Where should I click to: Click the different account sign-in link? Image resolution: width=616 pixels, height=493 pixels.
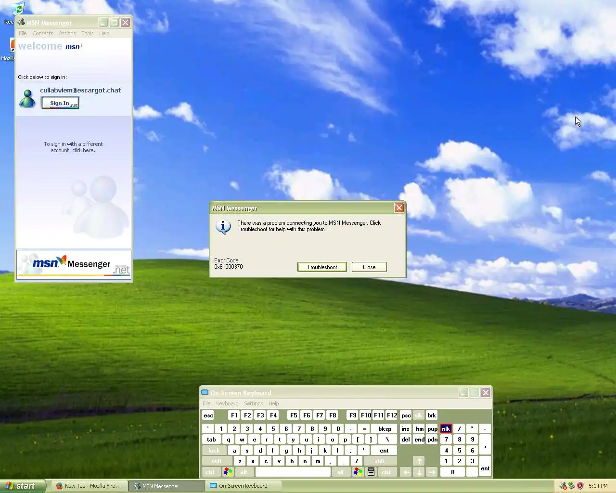coord(73,147)
